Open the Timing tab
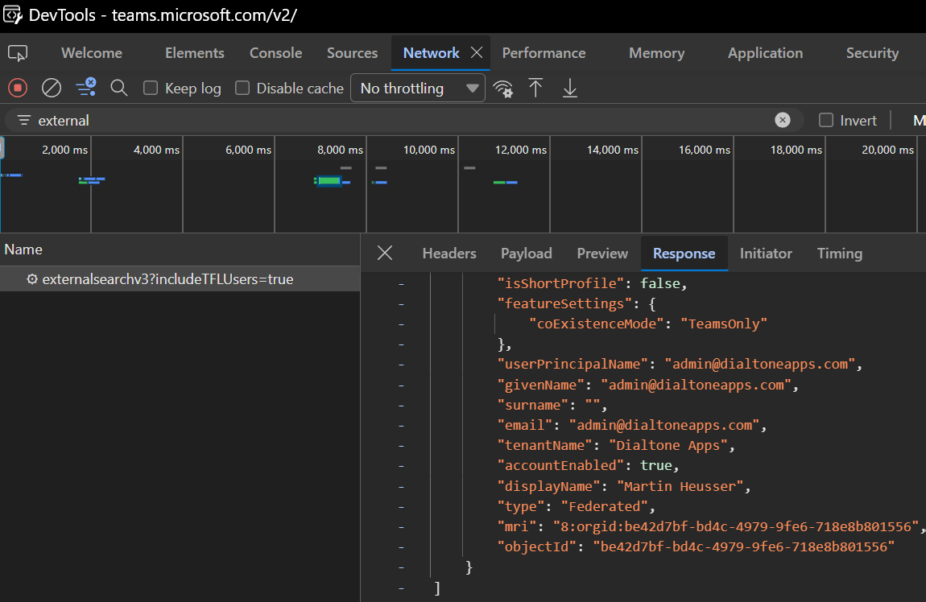 tap(840, 254)
